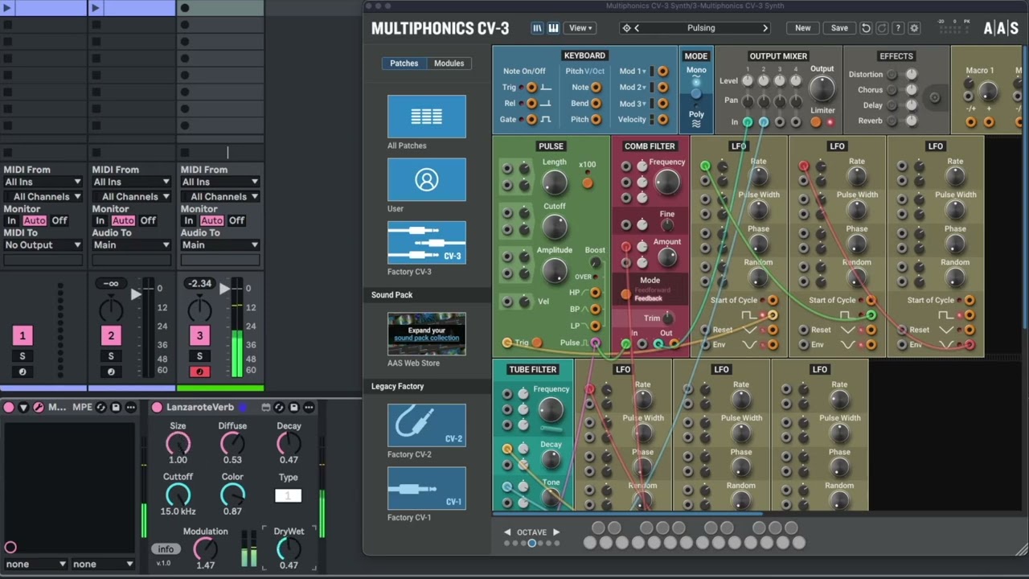Open the AAS Web Store sound pack banner
Screen dimensions: 1029x579
[x=426, y=334]
